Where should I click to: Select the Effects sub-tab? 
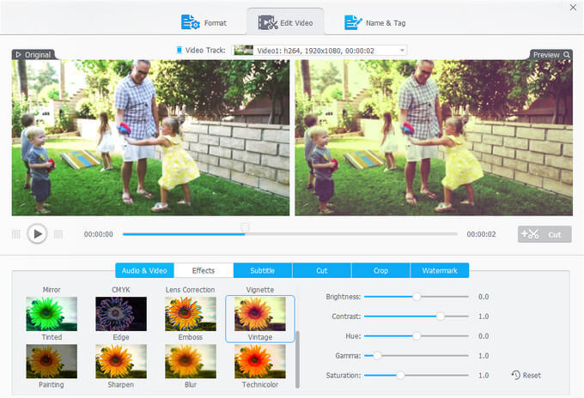[x=204, y=270]
